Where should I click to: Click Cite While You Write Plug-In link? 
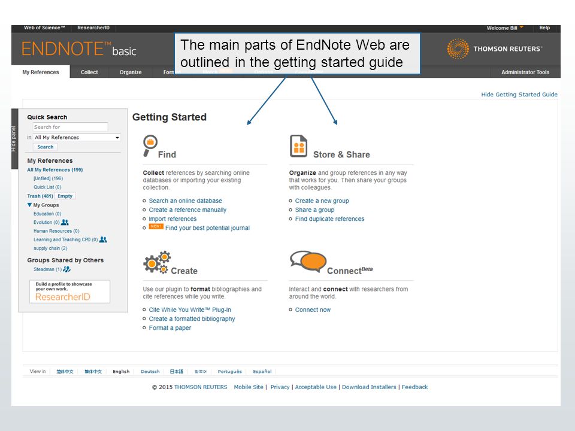click(x=190, y=309)
